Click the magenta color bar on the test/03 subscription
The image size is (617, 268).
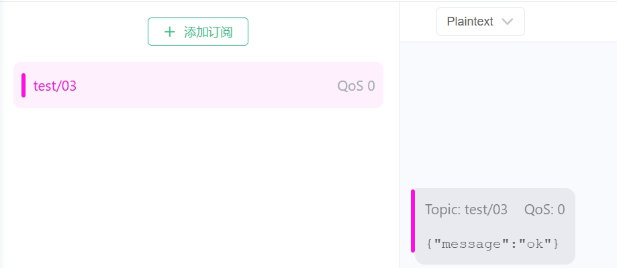point(23,85)
